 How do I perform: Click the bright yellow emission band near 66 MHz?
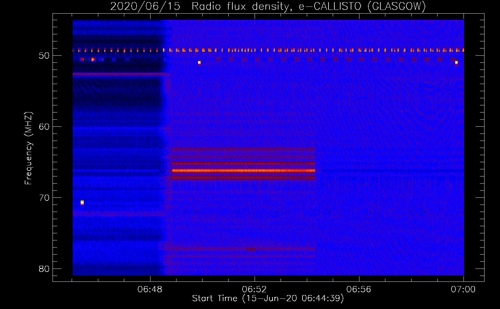(244, 171)
